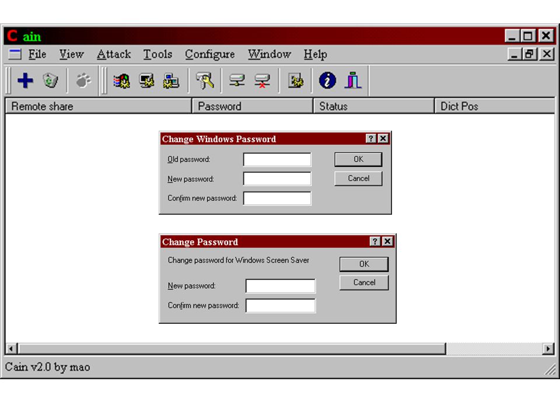Click Cancel in Change Password dialog
The image size is (560, 420).
click(364, 282)
